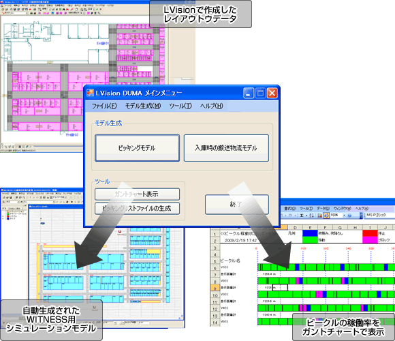Screen dimensions: 395x341
Task: Click the 終了 button to exit
Action: point(237,205)
